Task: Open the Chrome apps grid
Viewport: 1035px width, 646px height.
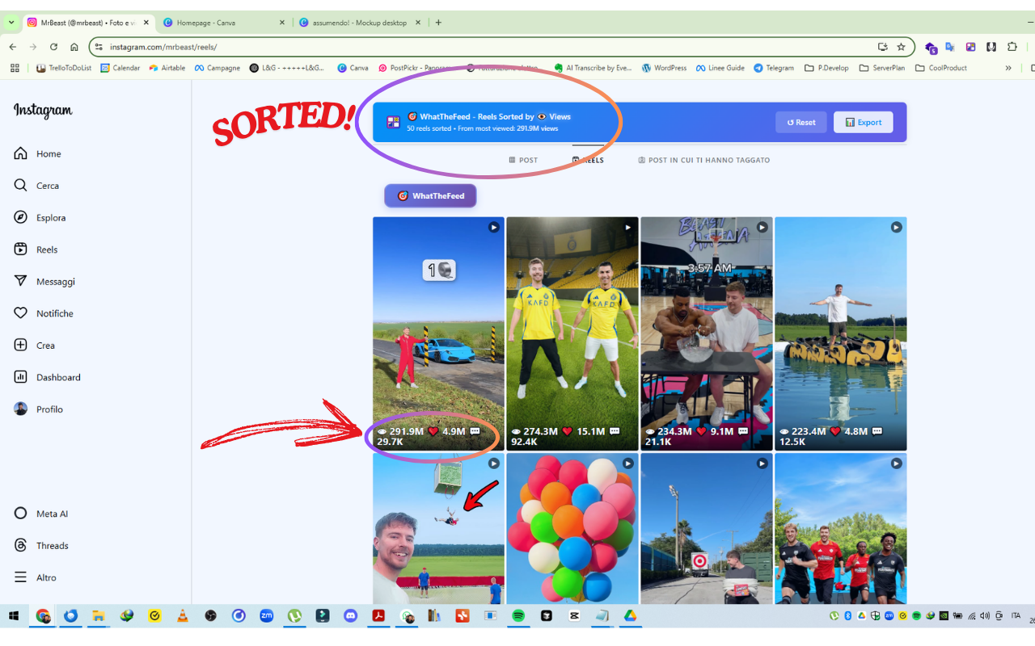Action: pyautogui.click(x=15, y=68)
